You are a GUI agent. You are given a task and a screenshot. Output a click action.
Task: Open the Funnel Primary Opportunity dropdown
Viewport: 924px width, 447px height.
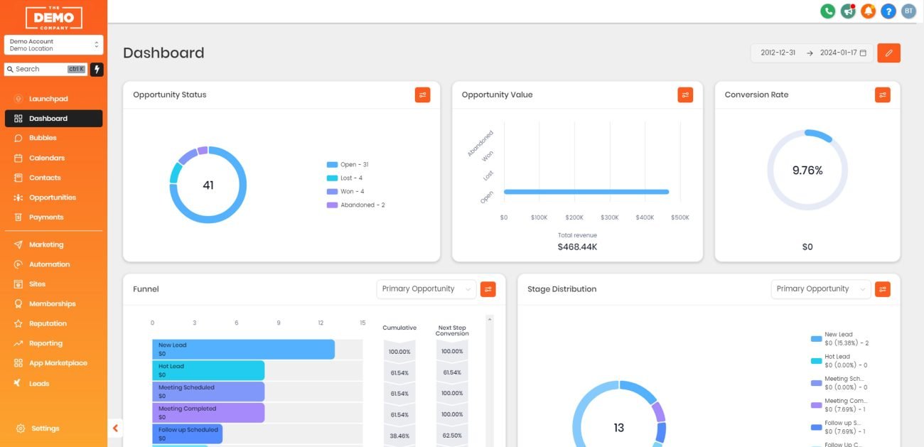426,289
